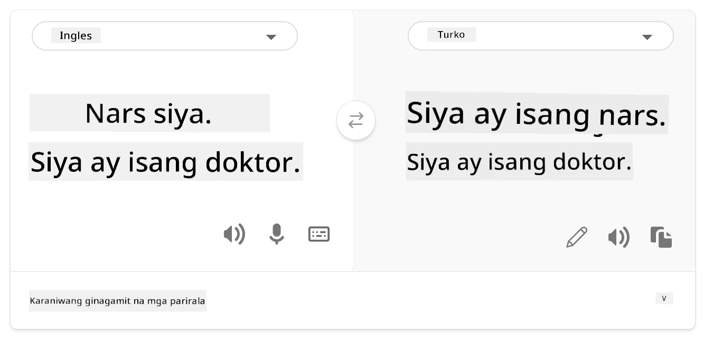713x350 pixels.
Task: Edit the translation with the pencil icon
Action: [577, 237]
